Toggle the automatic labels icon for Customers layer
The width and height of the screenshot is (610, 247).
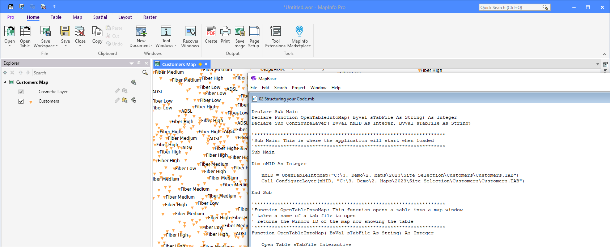tap(134, 100)
